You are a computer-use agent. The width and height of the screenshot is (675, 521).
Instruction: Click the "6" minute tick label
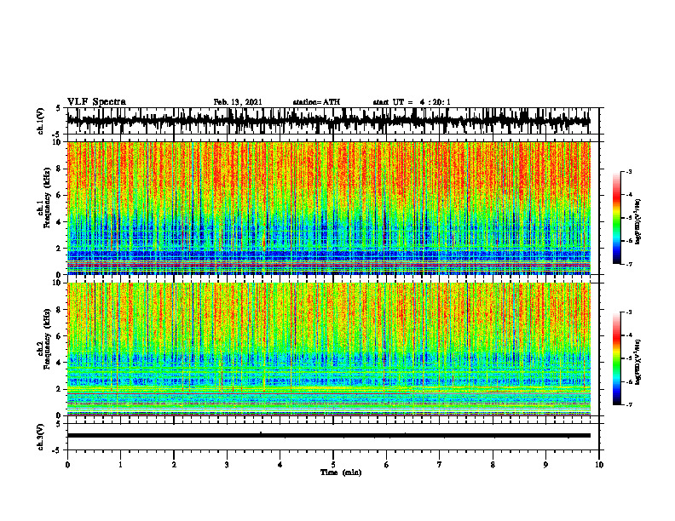tap(387, 465)
